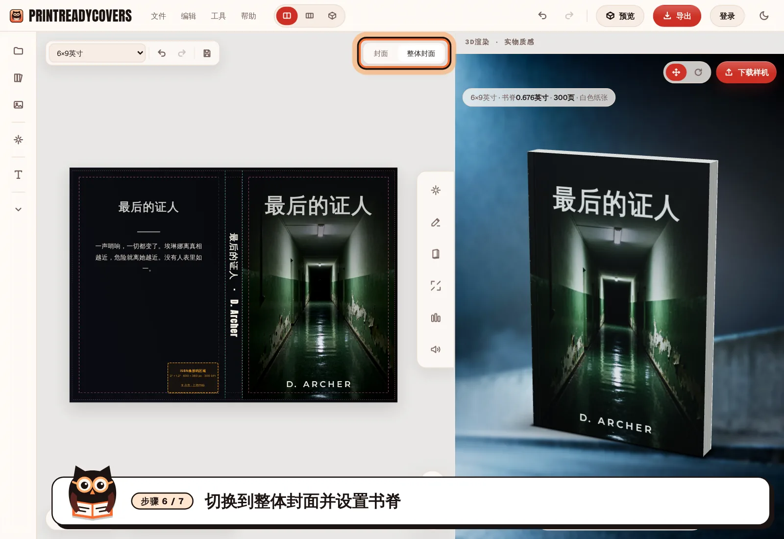784x539 pixels.
Task: Click the sparkle icon in floating toolbar
Action: 436,190
